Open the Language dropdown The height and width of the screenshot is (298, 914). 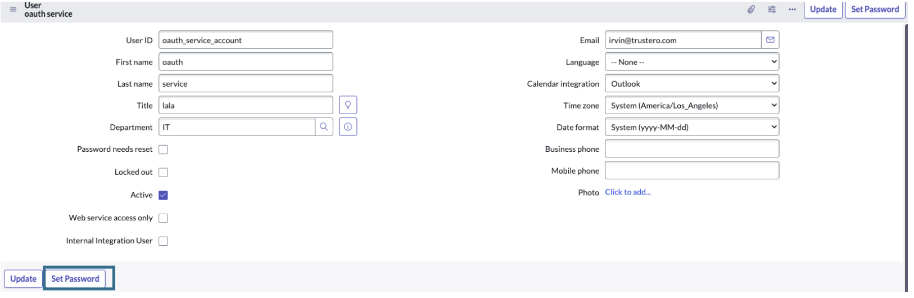coord(691,62)
